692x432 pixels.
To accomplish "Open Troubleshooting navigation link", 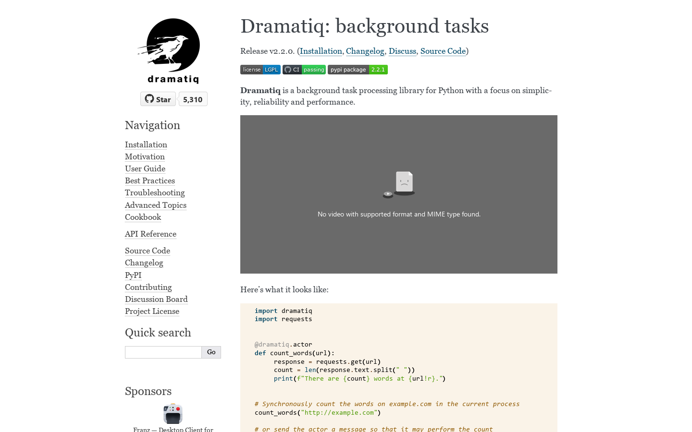I will pos(155,192).
